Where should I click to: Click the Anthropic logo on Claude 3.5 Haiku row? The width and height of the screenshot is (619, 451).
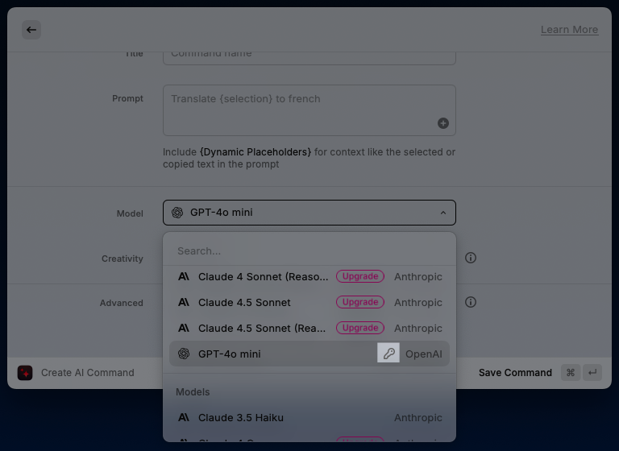(x=184, y=417)
